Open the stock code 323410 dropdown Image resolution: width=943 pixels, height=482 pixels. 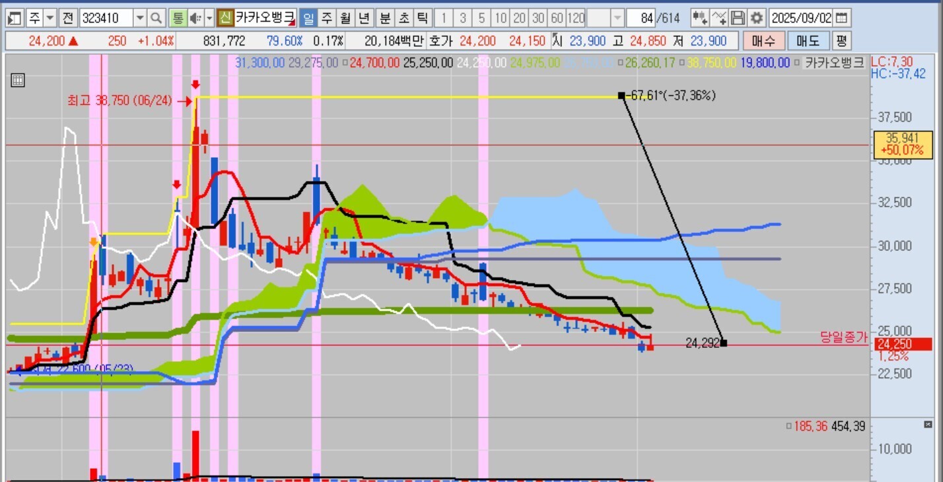(x=139, y=18)
